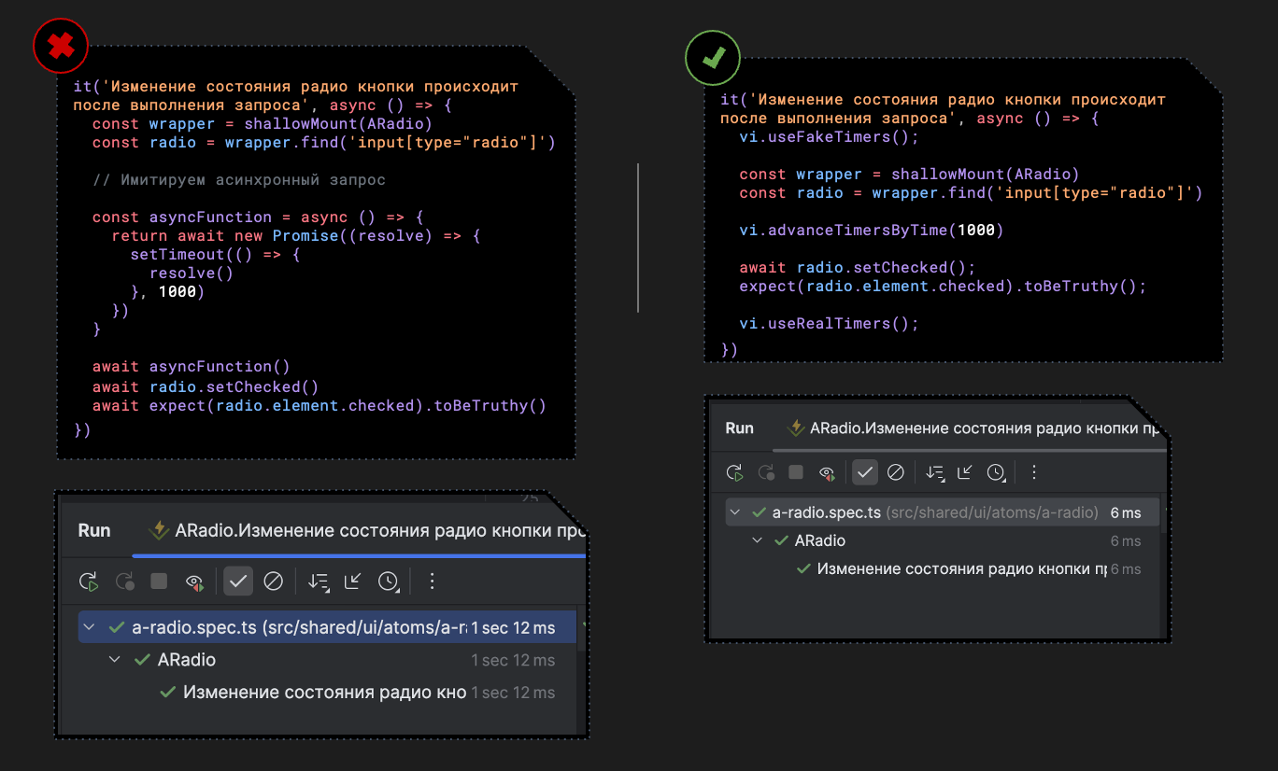The height and width of the screenshot is (771, 1278).
Task: Select ARadio run tab in the 6 ms panel
Action: coord(976,428)
